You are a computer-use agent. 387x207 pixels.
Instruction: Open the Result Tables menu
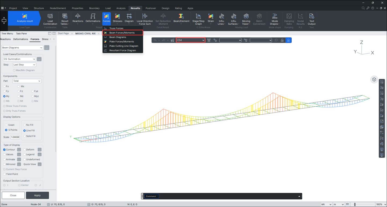coord(65,19)
